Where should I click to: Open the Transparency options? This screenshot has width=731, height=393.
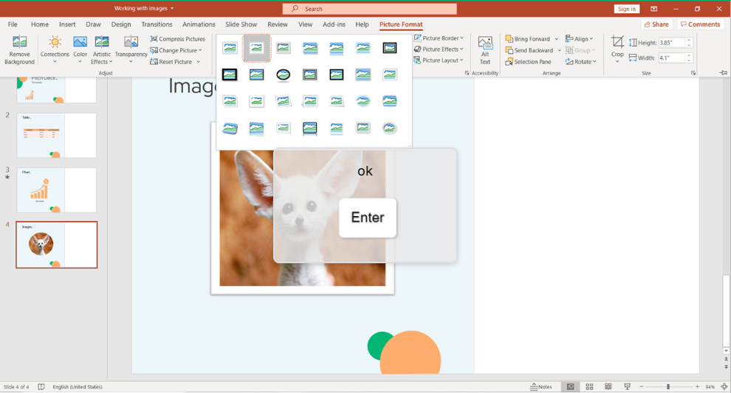(131, 50)
